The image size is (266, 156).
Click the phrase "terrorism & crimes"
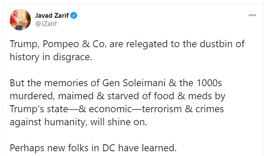pos(183,109)
